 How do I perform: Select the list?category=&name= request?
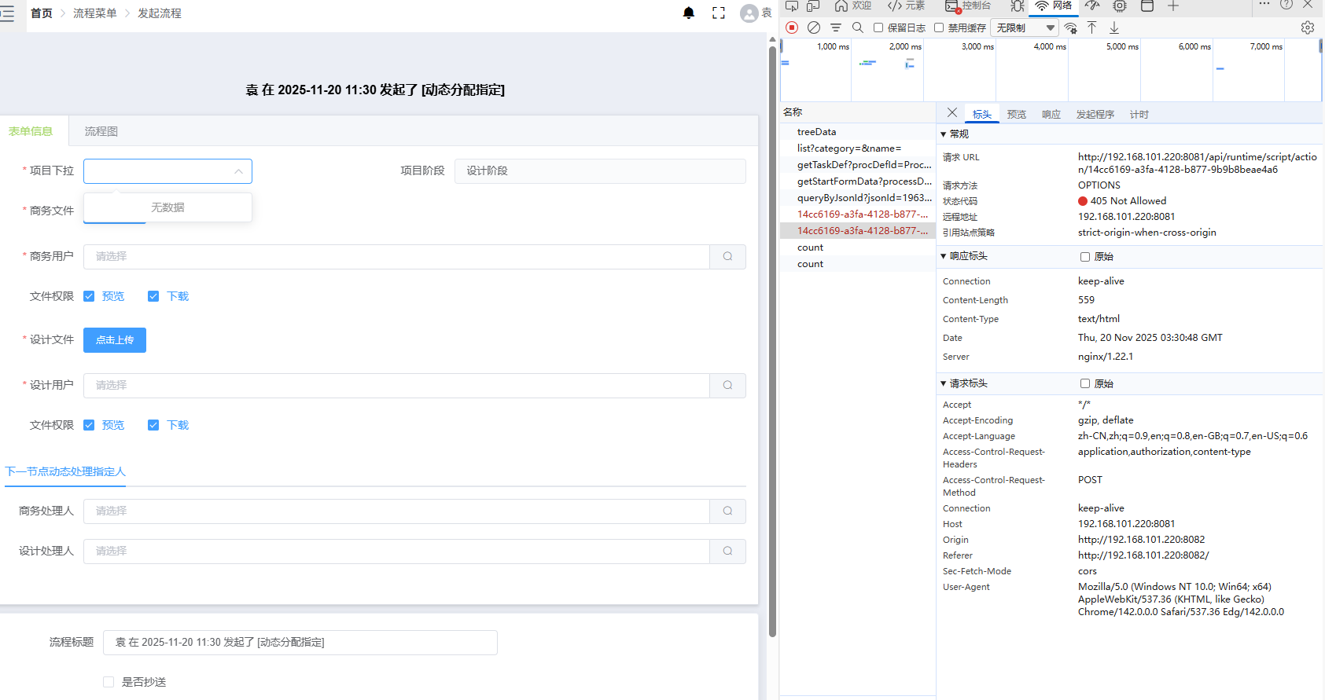[x=858, y=148]
